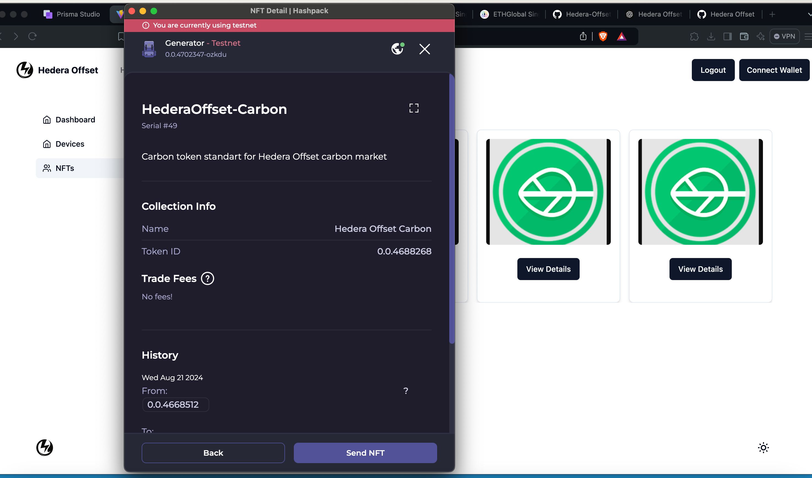Toggle the light theme sun icon
Screen dimensions: 812x478
(763, 448)
